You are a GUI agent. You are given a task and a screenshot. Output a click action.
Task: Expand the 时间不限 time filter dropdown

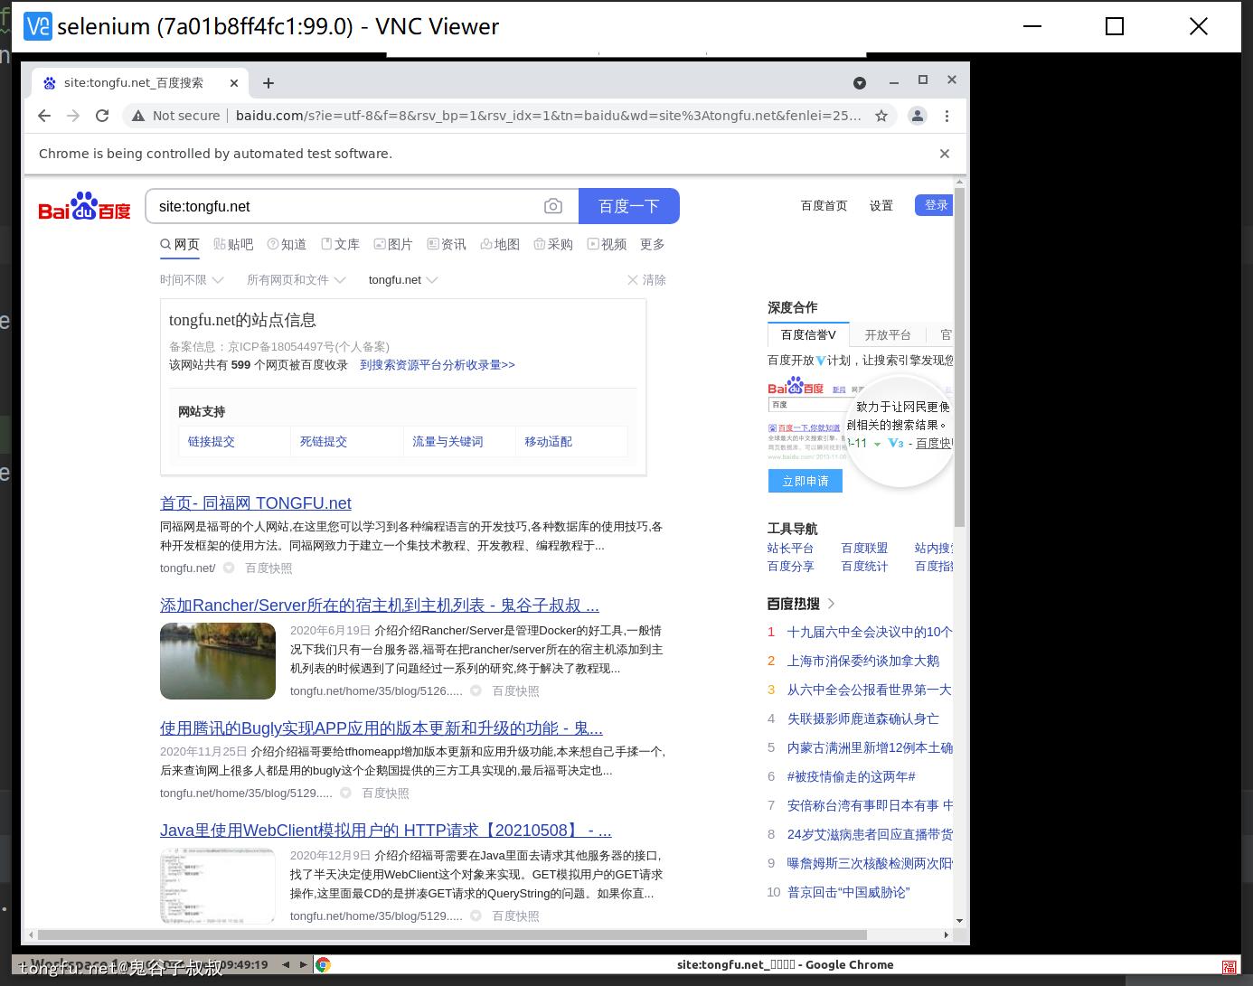(x=192, y=280)
